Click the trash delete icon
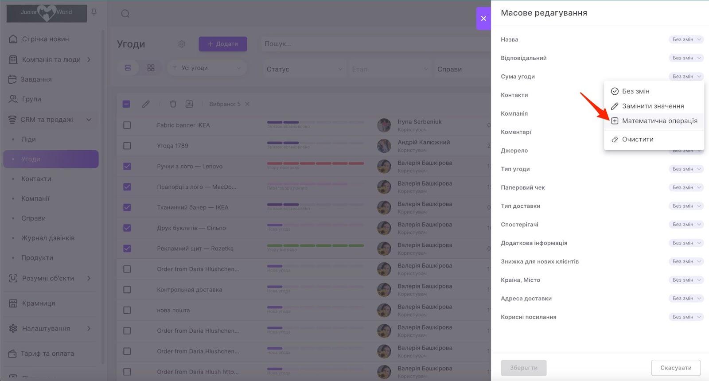The image size is (709, 381). tap(173, 104)
